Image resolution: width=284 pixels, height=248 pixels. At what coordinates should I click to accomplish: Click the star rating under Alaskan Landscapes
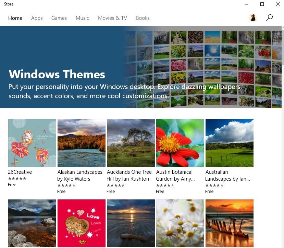[66, 185]
